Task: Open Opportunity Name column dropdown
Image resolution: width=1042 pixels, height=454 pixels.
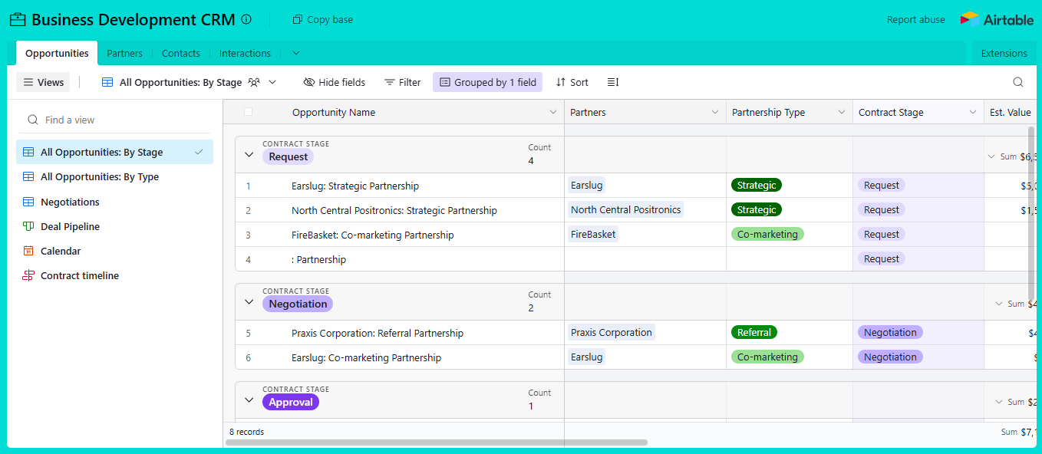Action: tap(553, 112)
